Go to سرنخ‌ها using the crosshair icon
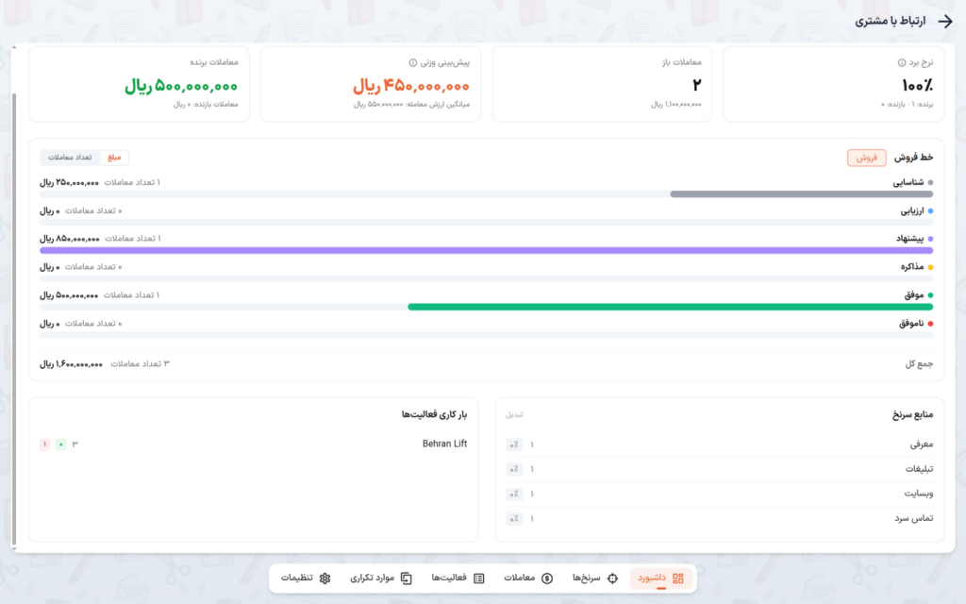Viewport: 966px width, 604px height. pos(612,579)
